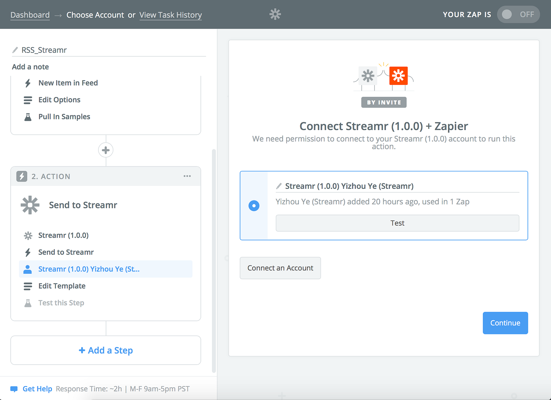Click the gray Streamr app icon in illustration

368,76
